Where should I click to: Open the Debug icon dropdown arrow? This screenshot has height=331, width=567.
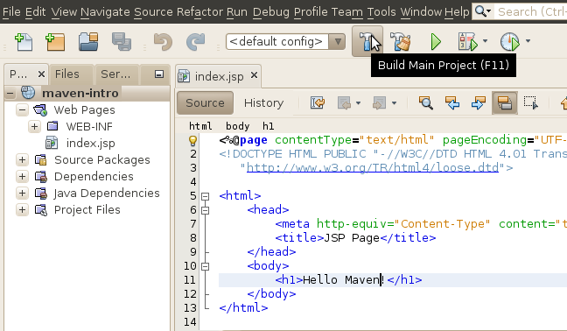coord(485,41)
